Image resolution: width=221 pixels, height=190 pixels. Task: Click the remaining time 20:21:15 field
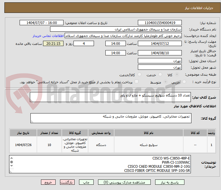pos(53,43)
